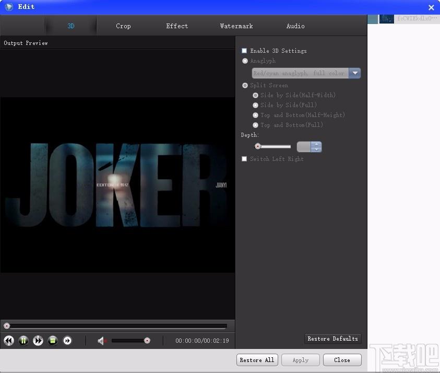Click the fast forward button

[x=38, y=341]
